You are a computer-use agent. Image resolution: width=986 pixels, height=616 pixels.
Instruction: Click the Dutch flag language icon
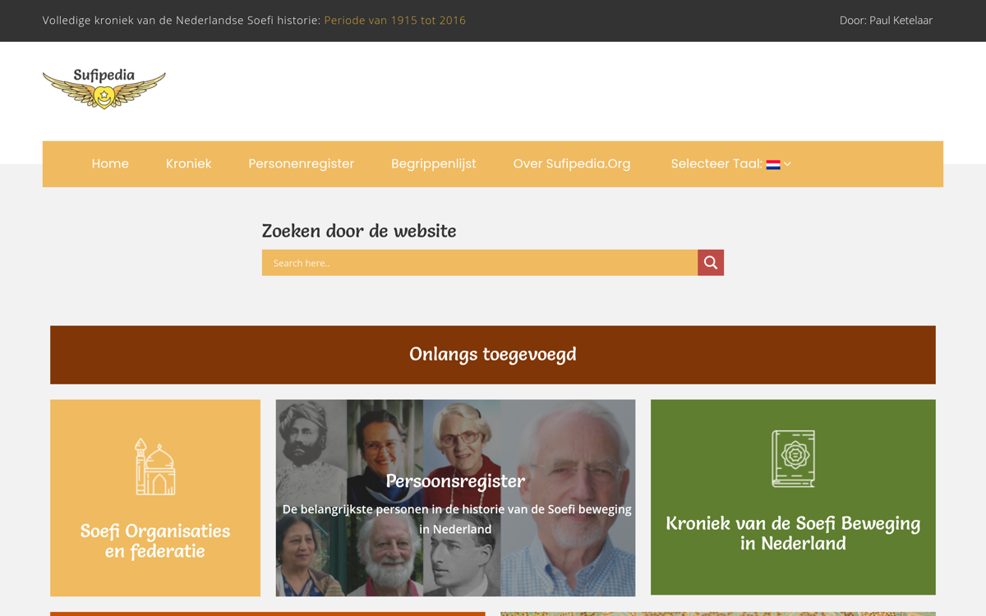point(773,164)
